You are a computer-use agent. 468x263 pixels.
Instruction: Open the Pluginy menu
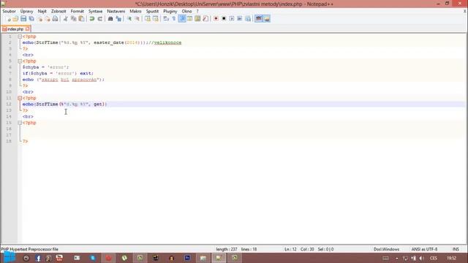[x=170, y=12]
